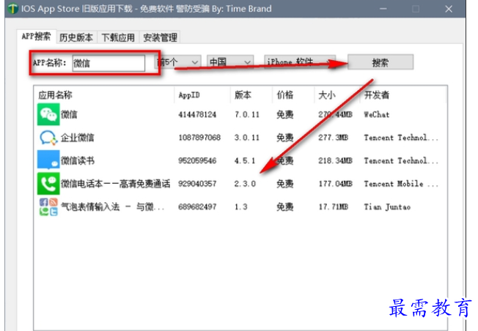The image size is (478, 331).
Task: Click version 7.0.11 cell
Action: tap(247, 114)
